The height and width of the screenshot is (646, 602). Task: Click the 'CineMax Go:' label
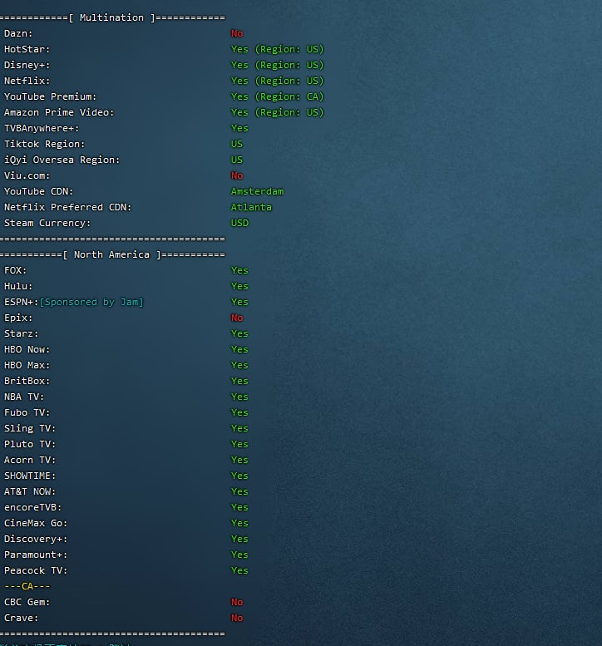tap(36, 523)
